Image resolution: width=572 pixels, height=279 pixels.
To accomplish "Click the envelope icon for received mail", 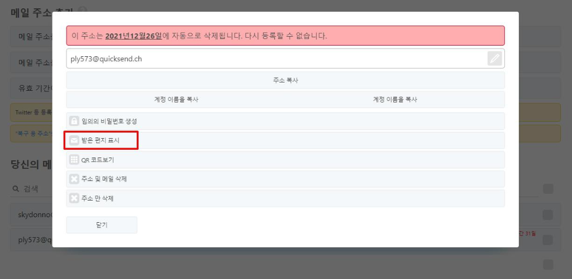I will pyautogui.click(x=74, y=140).
